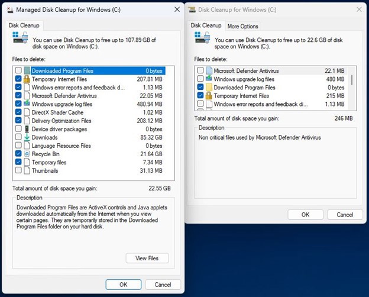Click the Recycle Bin icon in the file list

click(27, 154)
